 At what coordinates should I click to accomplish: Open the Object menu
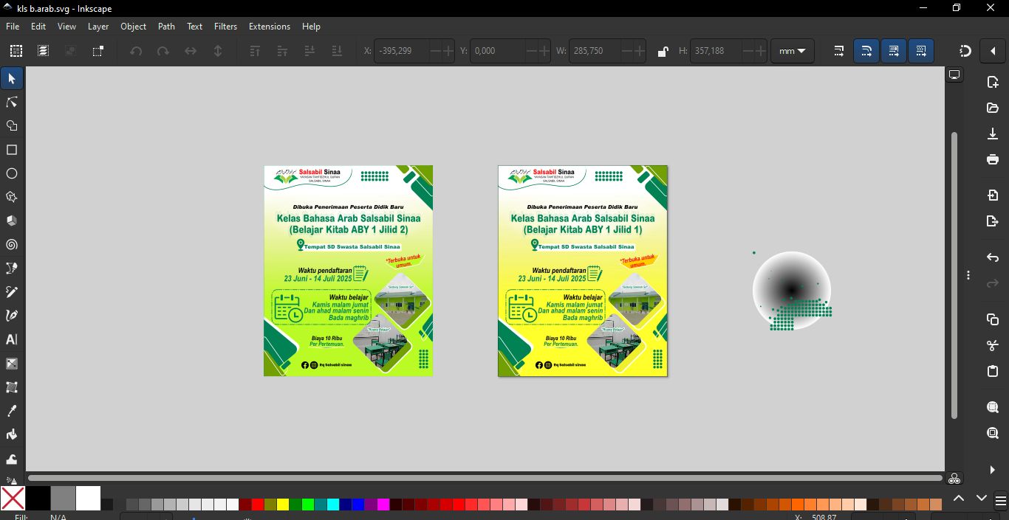coord(134,26)
